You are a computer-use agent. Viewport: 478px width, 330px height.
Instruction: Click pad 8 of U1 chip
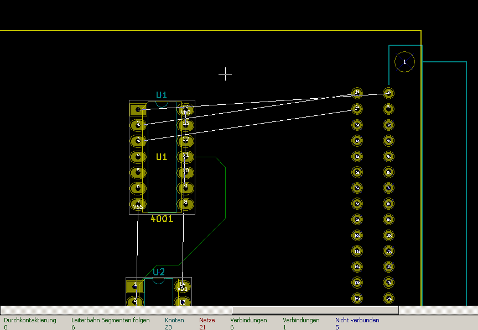click(x=185, y=204)
